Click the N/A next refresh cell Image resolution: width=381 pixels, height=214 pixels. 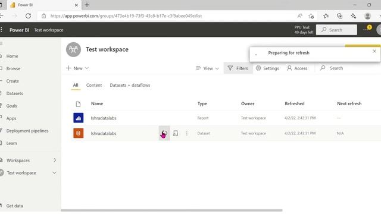click(x=340, y=133)
